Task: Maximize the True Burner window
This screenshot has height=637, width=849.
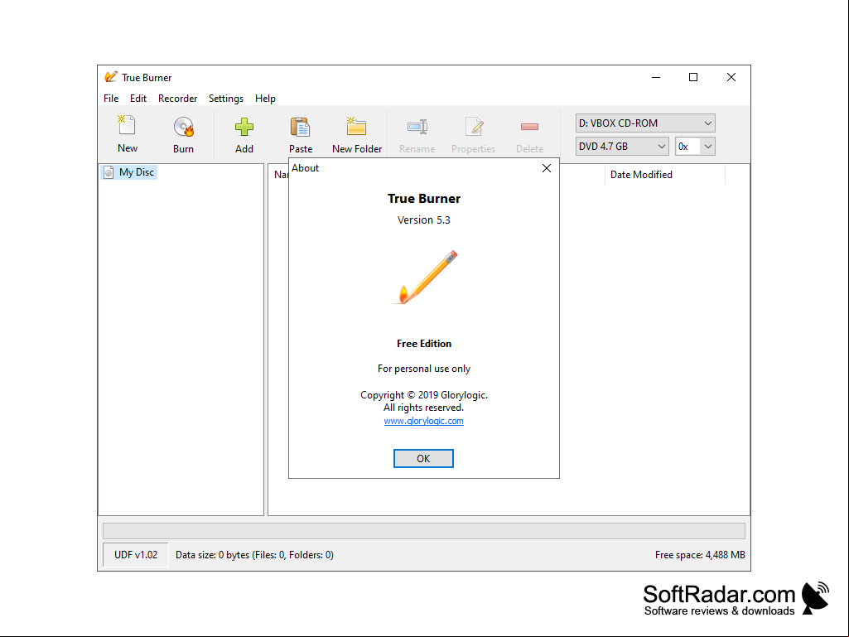Action: click(693, 77)
